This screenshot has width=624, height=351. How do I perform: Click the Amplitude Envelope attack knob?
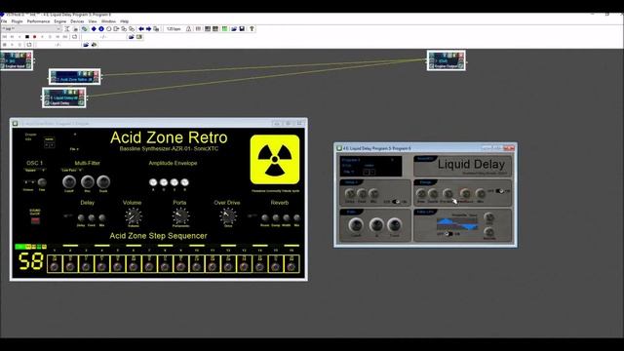(153, 182)
